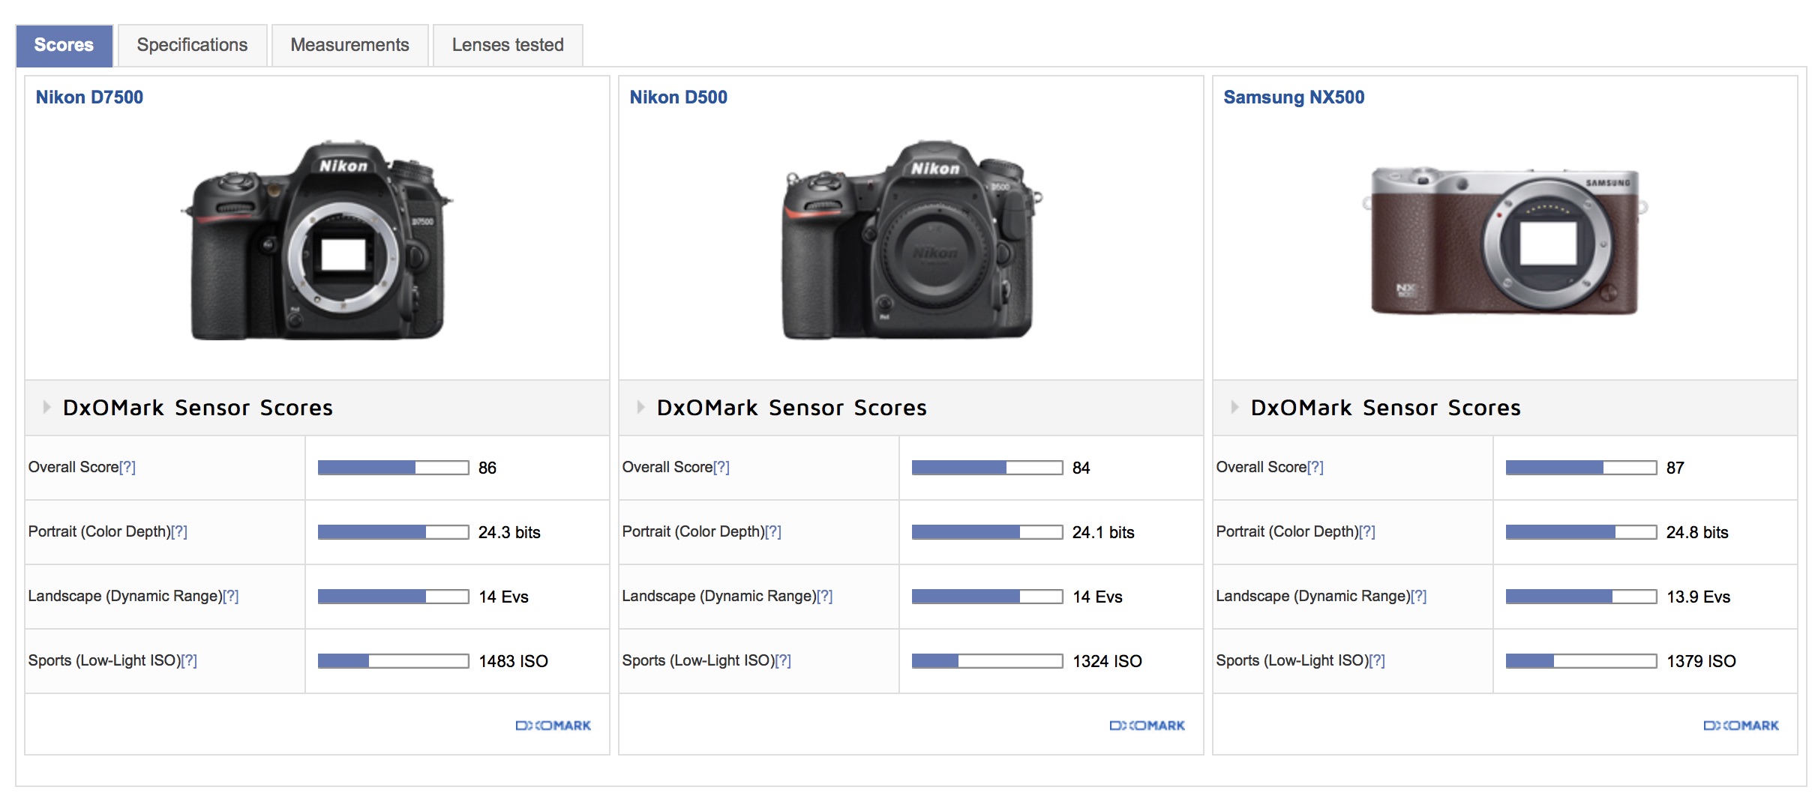Select the "1379 ISO" value
Screen dimensions: 1815x799
click(1702, 661)
